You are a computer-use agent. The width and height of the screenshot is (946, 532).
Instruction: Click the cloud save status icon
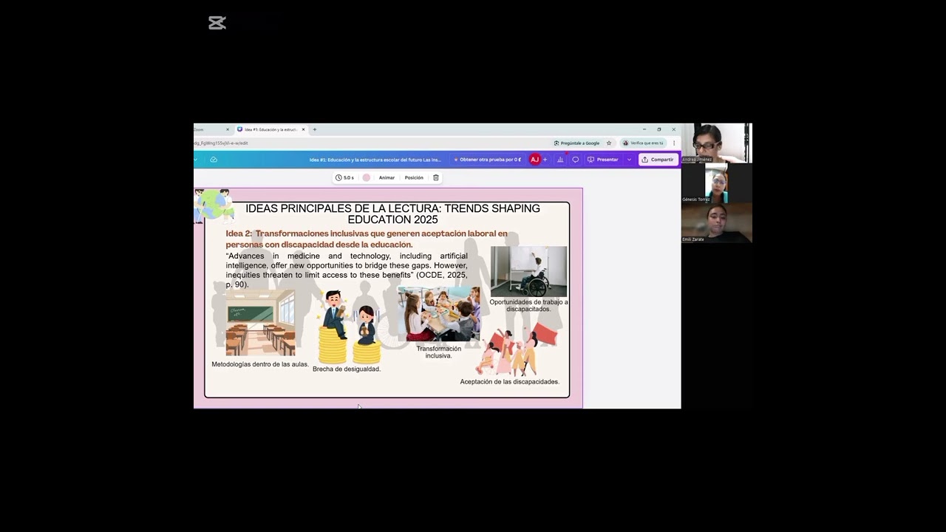tap(214, 160)
